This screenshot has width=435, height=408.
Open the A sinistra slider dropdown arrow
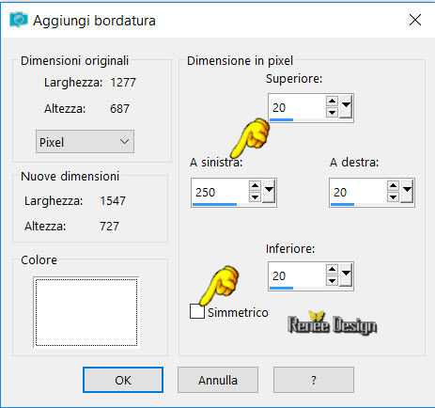(x=269, y=192)
